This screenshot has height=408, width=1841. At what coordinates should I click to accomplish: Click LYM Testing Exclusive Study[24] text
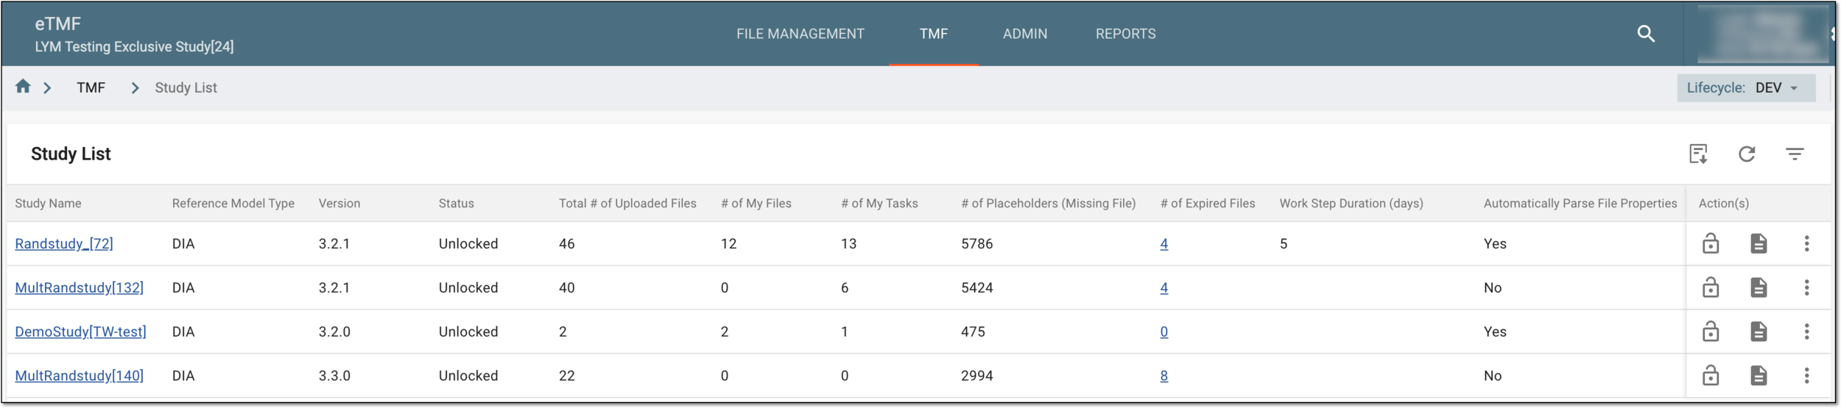134,47
